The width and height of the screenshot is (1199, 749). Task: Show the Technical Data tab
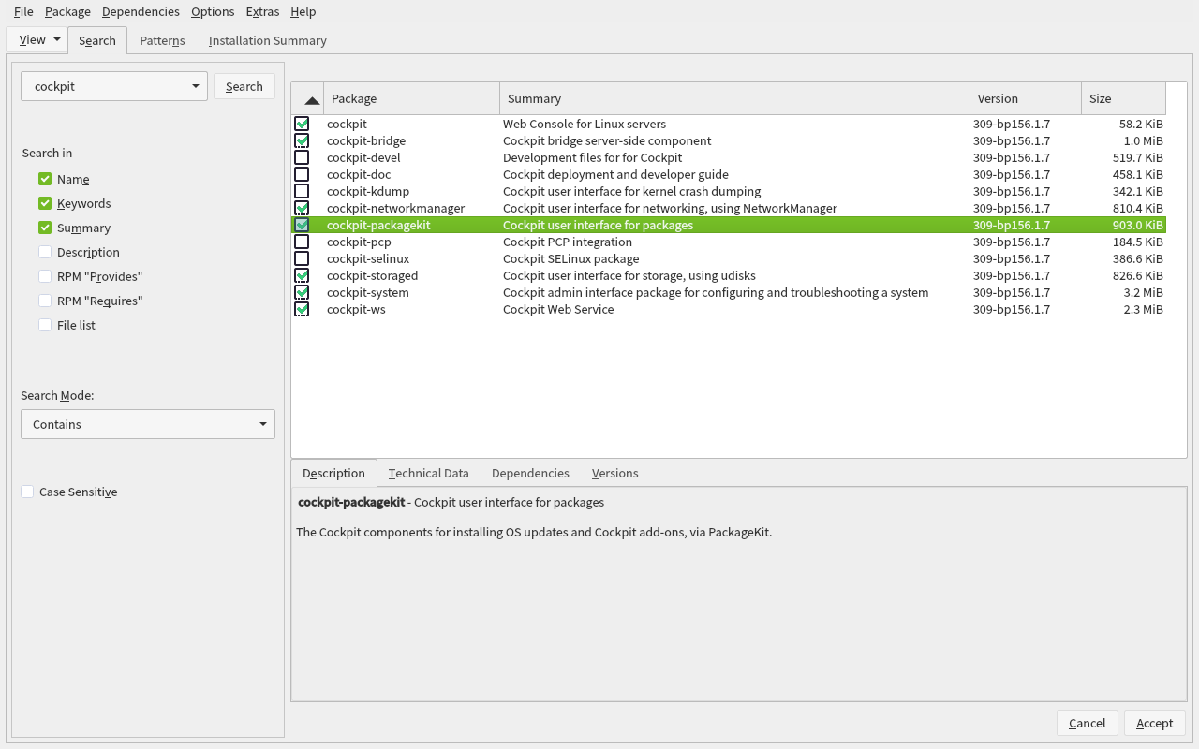[x=429, y=473]
